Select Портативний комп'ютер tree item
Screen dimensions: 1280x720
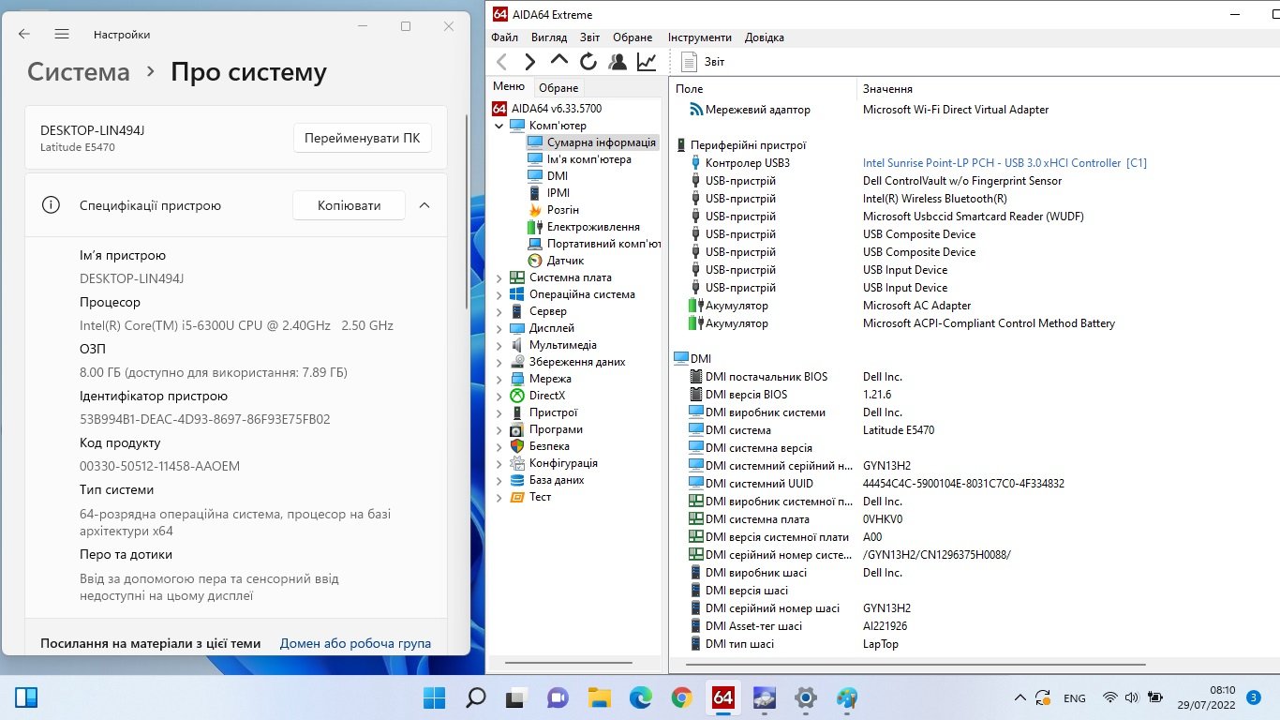pyautogui.click(x=603, y=244)
